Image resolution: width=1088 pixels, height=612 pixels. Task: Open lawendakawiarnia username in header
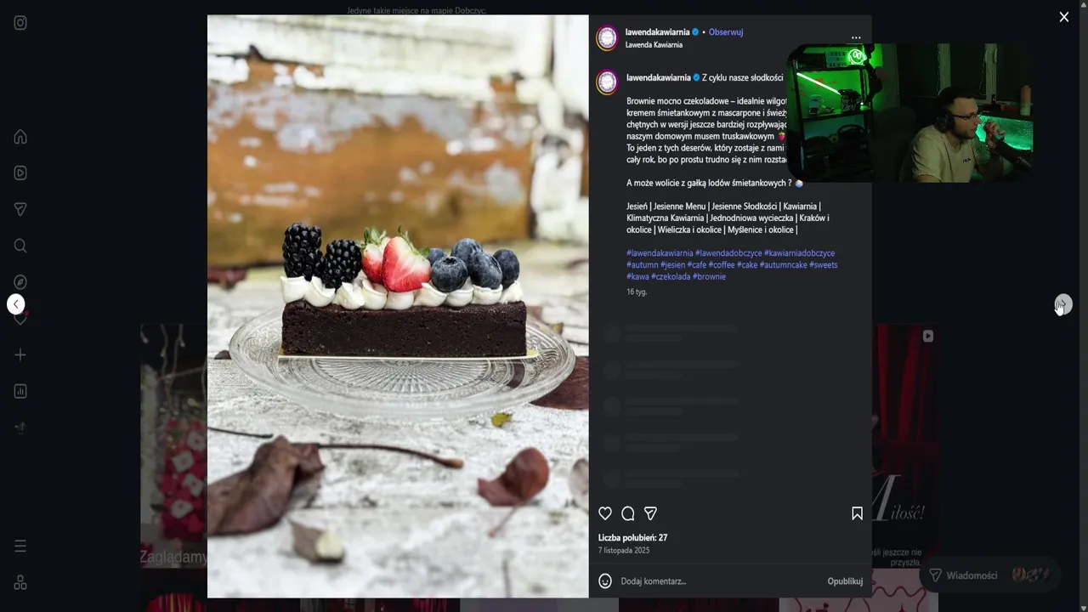tap(657, 32)
